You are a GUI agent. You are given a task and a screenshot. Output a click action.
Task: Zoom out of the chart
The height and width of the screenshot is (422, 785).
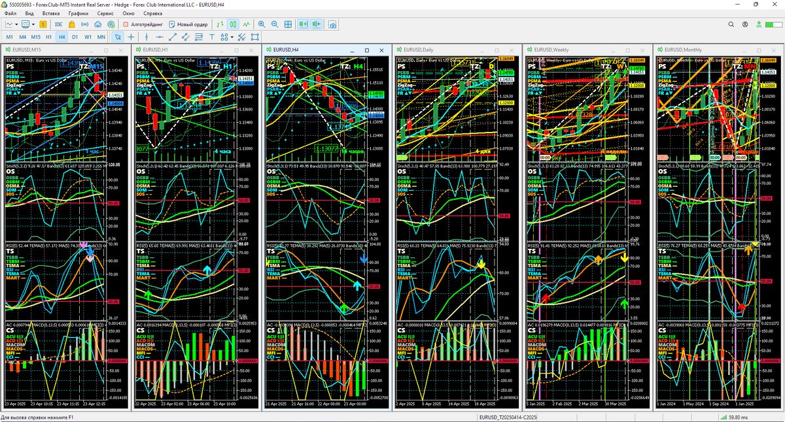[275, 24]
